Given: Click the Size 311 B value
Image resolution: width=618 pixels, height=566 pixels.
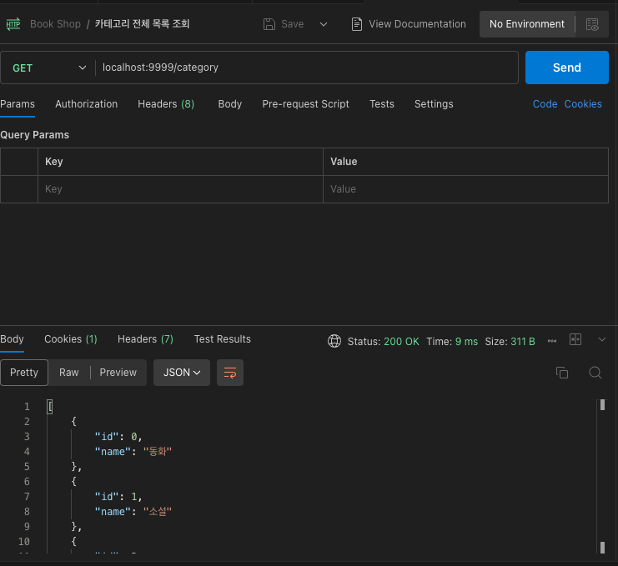Looking at the screenshot, I should (x=523, y=342).
